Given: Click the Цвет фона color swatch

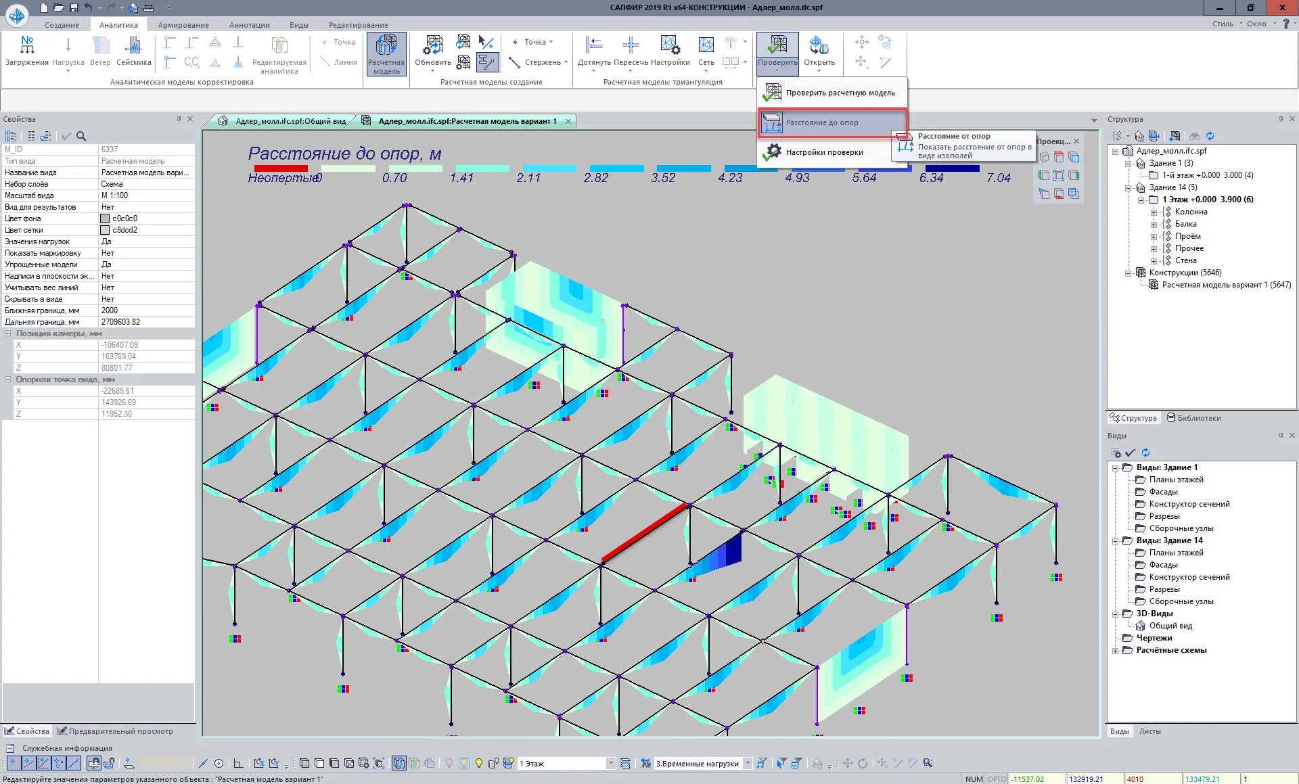Looking at the screenshot, I should click(105, 218).
